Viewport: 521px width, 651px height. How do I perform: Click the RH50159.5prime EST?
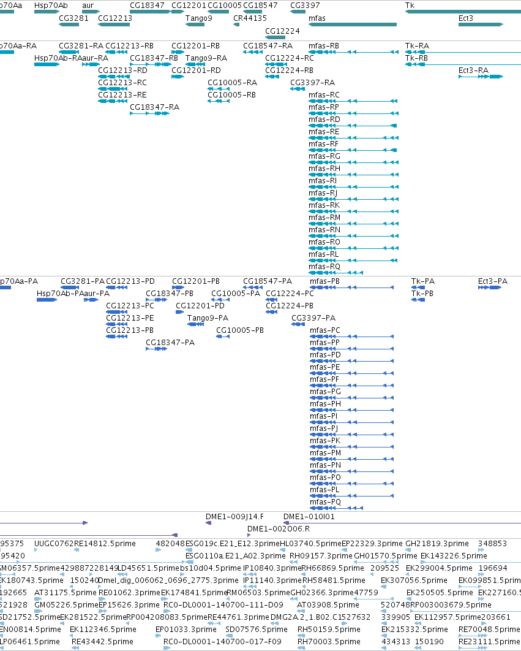point(302,636)
